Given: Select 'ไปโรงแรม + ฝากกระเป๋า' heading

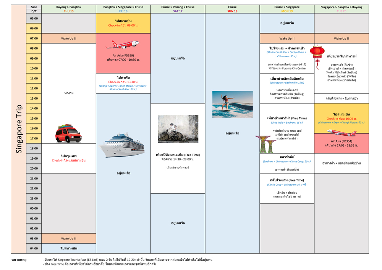Looking at the screenshot, I should click(x=287, y=48).
